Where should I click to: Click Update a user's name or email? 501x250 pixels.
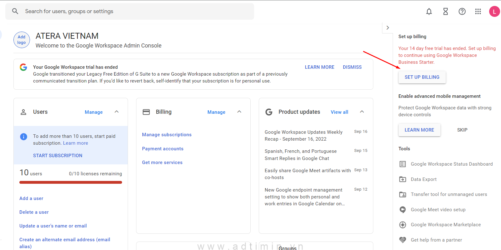pyautogui.click(x=53, y=226)
